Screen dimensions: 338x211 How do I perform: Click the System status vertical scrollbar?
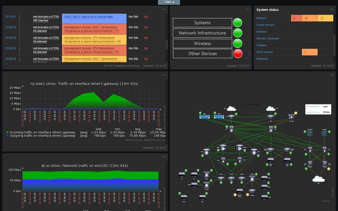click(x=334, y=45)
